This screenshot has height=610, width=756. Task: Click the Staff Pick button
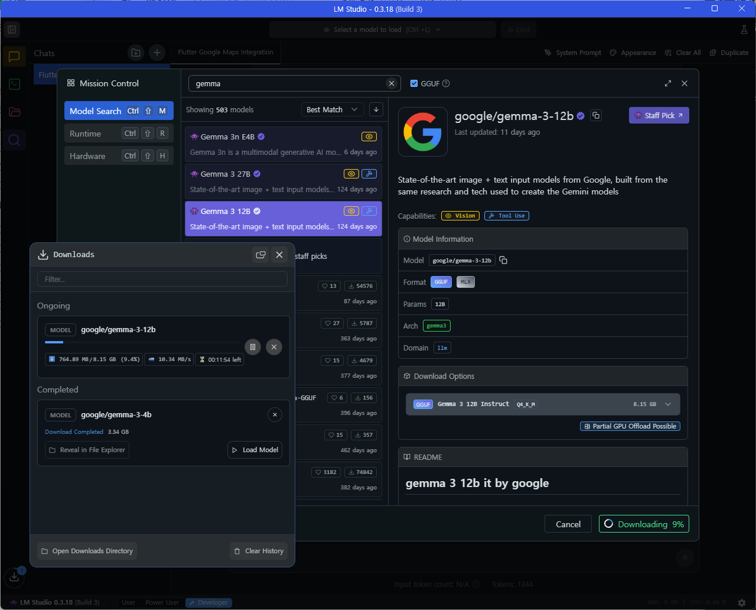(659, 115)
